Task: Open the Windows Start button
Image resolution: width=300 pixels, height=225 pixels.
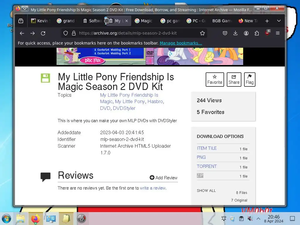Action: pyautogui.click(x=6, y=219)
